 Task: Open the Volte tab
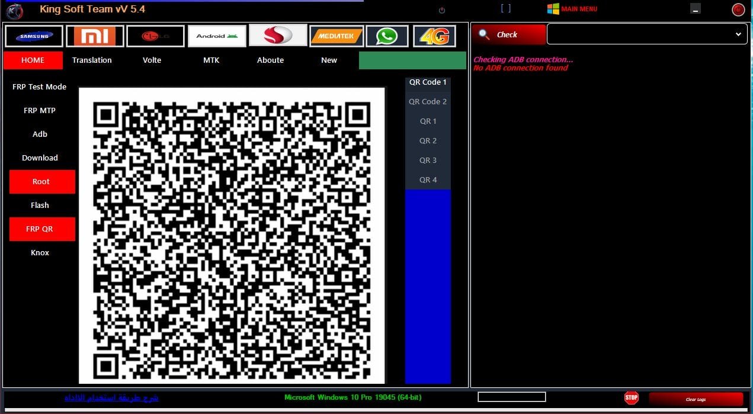pyautogui.click(x=152, y=60)
